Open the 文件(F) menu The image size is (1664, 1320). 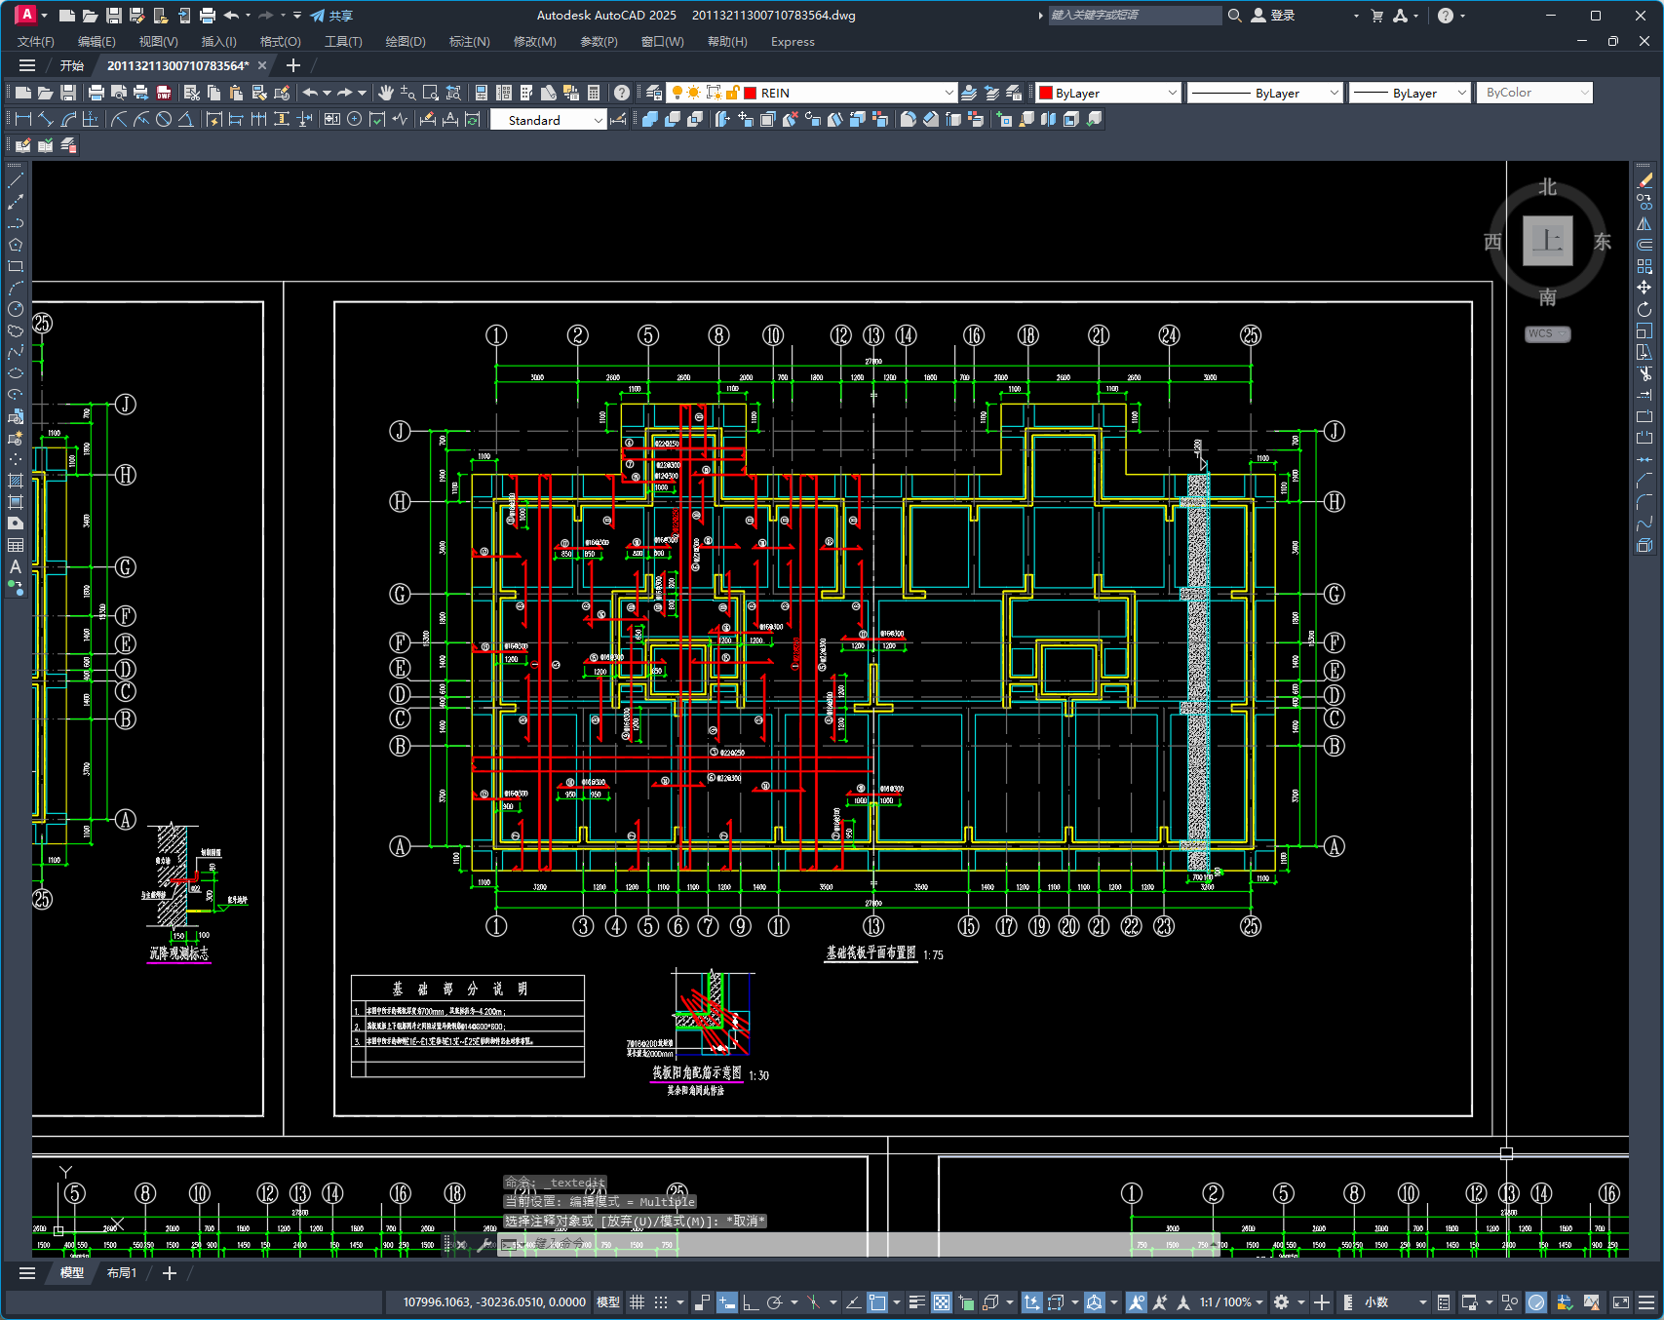(36, 42)
